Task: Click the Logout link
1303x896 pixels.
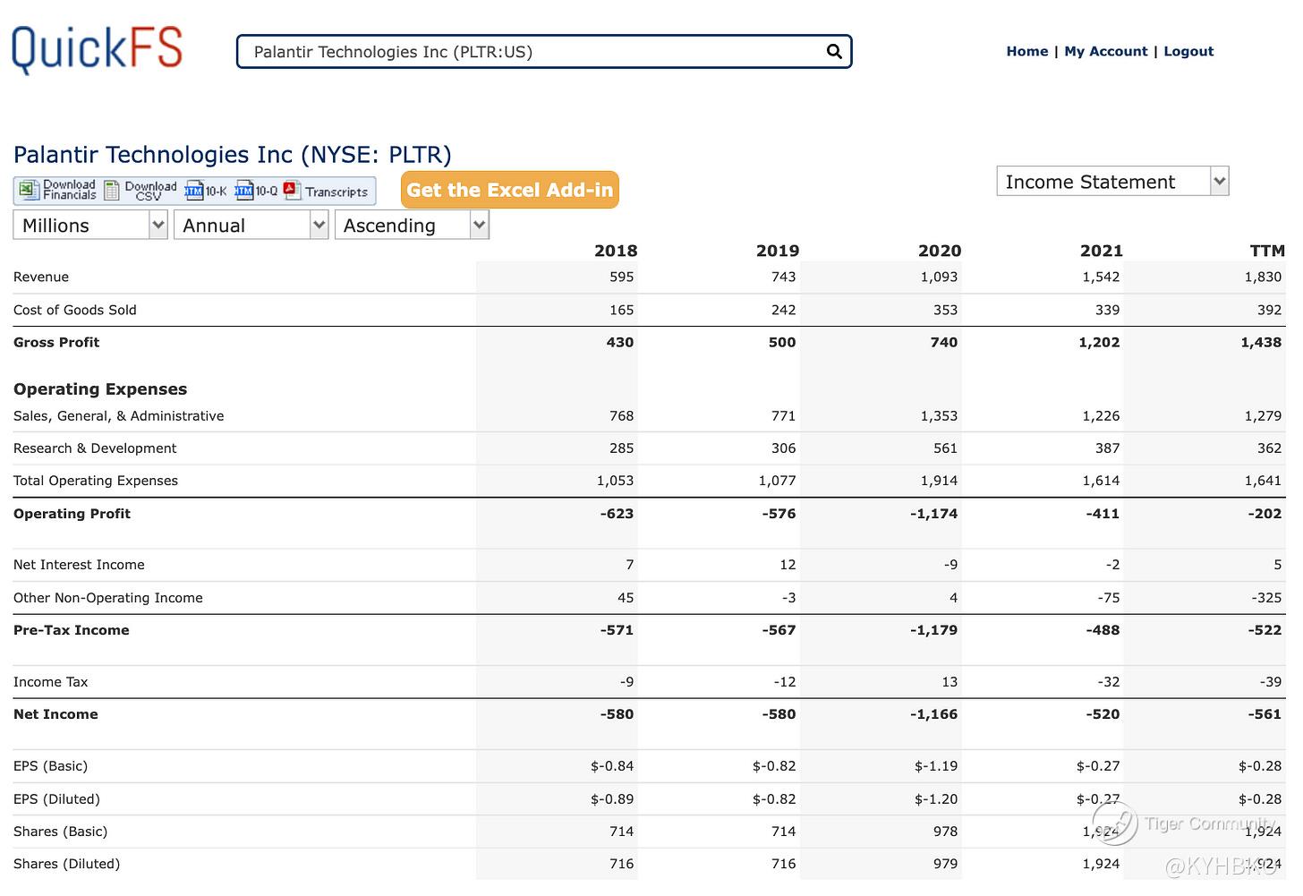Action: click(1188, 52)
